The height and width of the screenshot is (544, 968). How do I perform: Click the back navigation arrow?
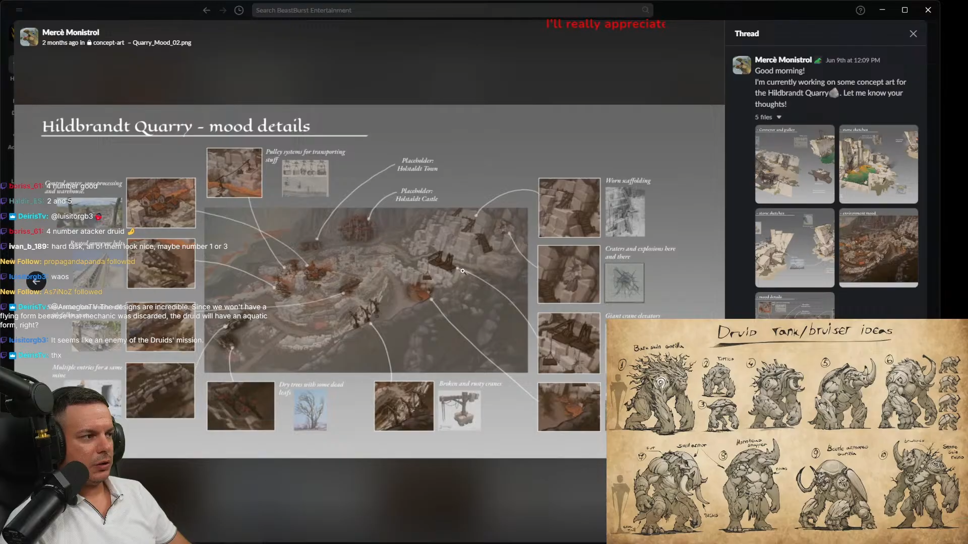pyautogui.click(x=206, y=10)
